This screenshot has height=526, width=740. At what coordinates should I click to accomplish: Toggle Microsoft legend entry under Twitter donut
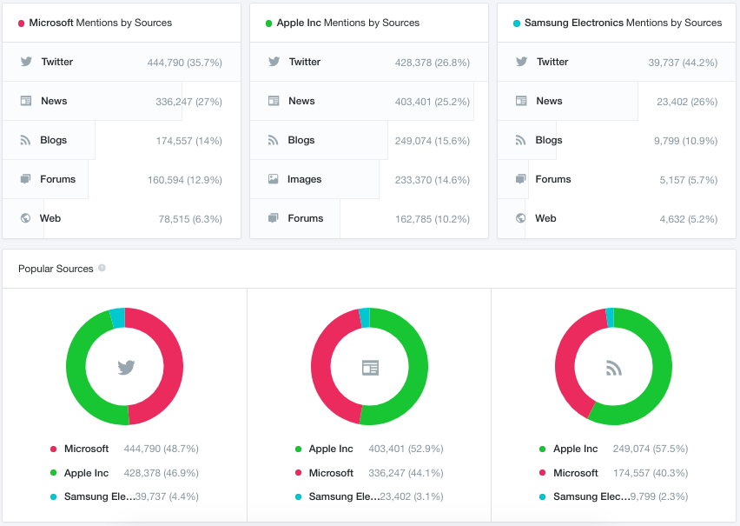point(80,449)
